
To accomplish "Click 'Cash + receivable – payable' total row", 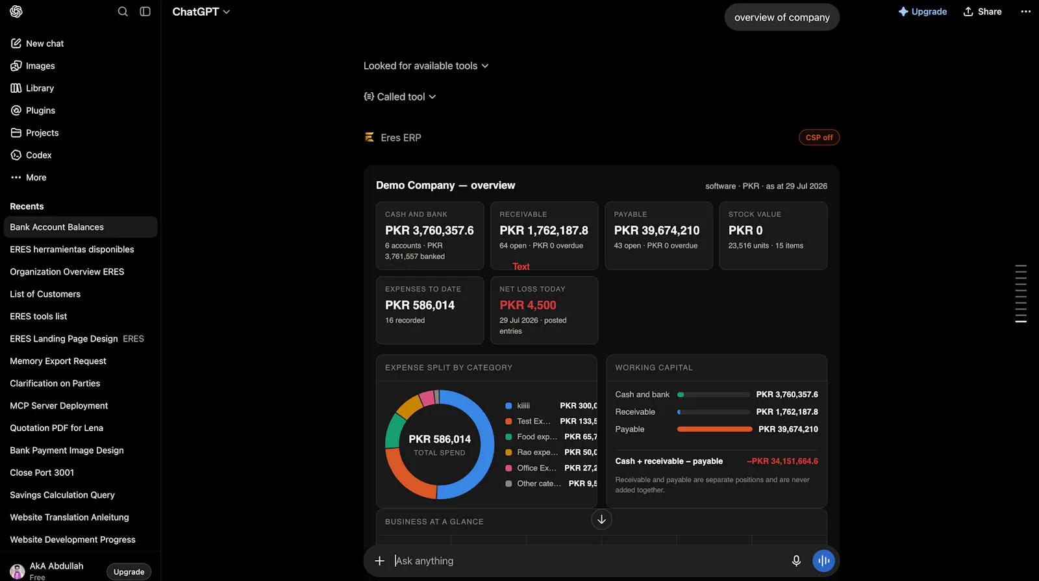I will coord(717,462).
